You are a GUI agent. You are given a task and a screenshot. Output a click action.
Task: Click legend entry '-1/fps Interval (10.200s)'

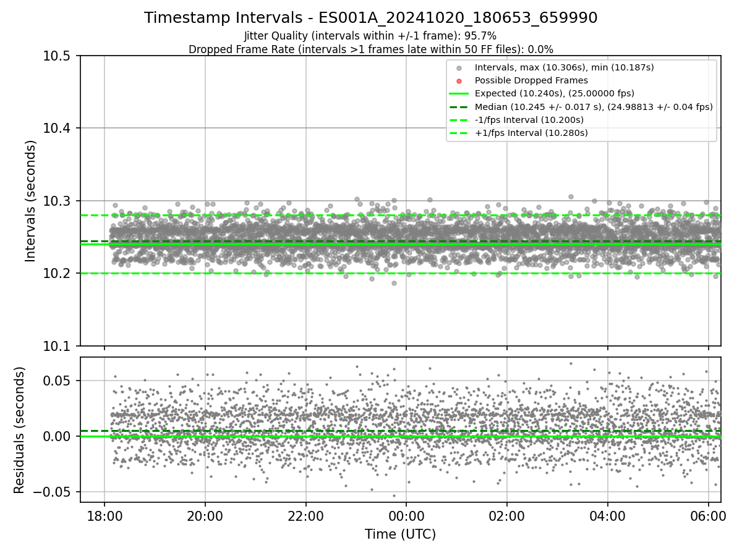pos(529,120)
